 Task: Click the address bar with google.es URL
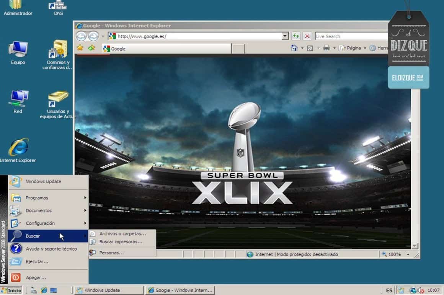pyautogui.click(x=198, y=36)
